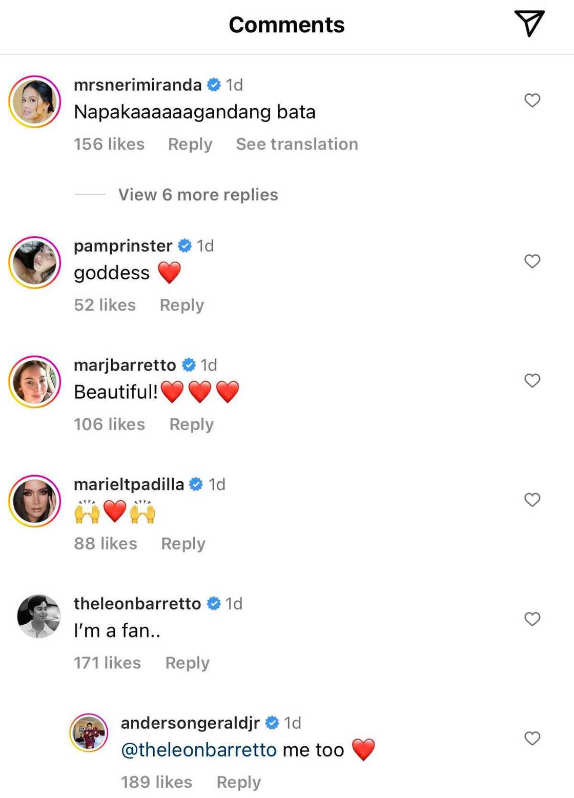The image size is (574, 798).
Task: Open the marjbarretto username link
Action: pyautogui.click(x=125, y=365)
